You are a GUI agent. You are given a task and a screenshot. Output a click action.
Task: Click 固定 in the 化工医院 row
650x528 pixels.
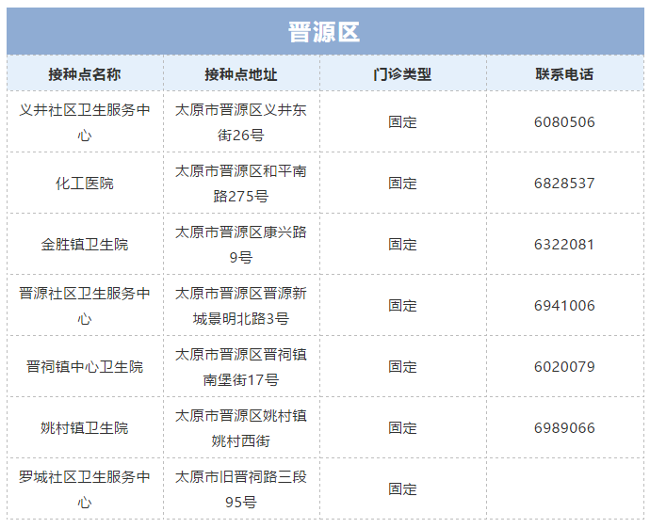coord(402,184)
